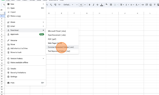
Task: Toggle bold formatting
Action: 90,5
